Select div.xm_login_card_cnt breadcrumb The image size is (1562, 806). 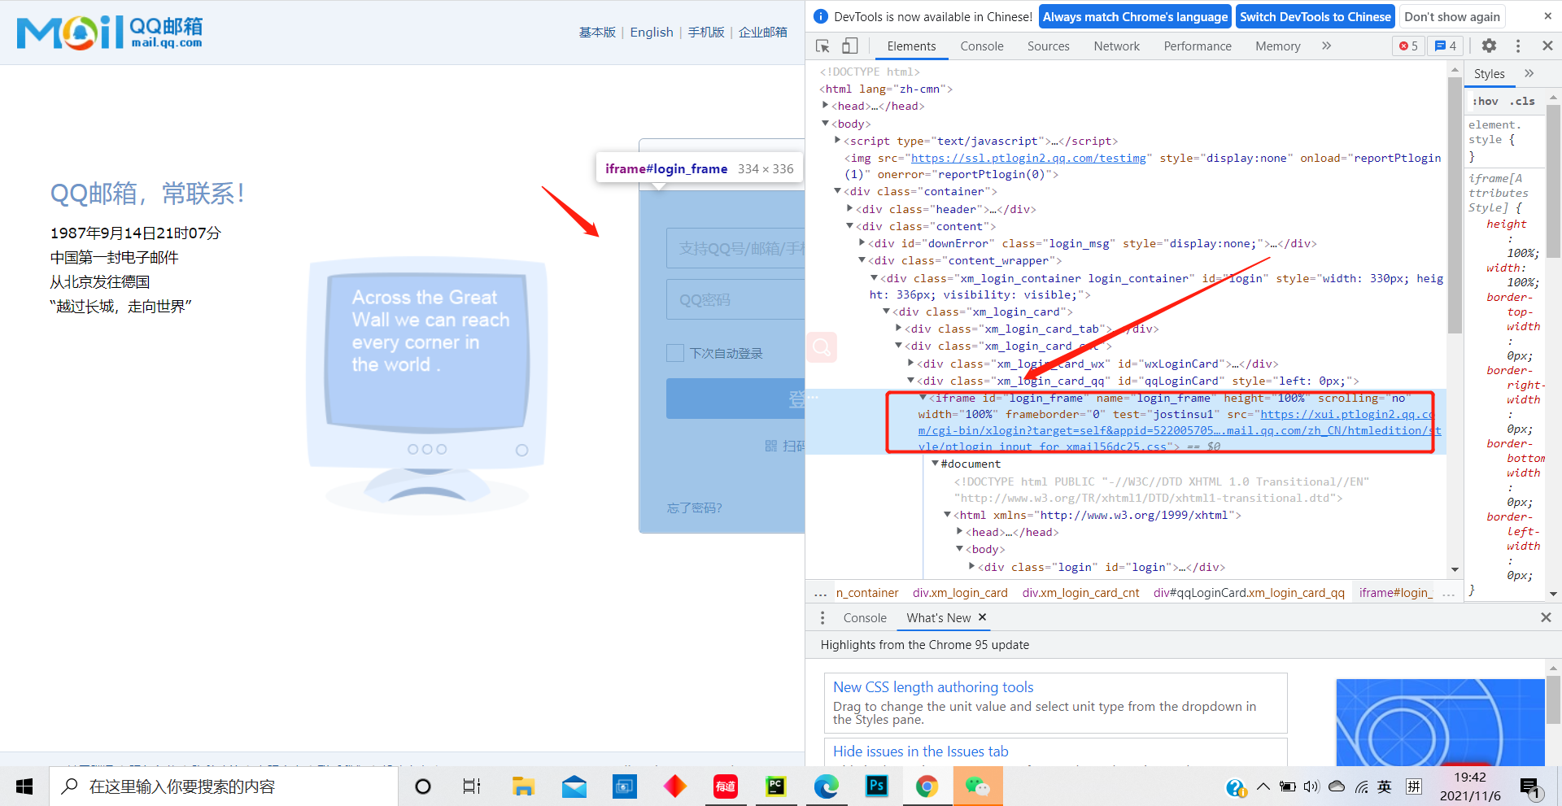(1080, 593)
